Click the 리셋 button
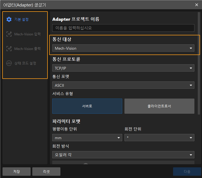 tap(46, 172)
